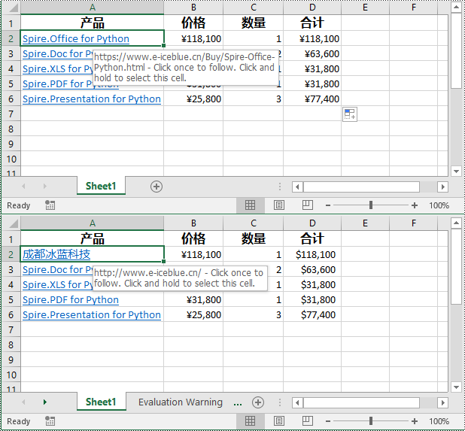The width and height of the screenshot is (465, 431).
Task: Open 成都冰蓝科技 hyperlink in bottom sheet
Action: pos(56,254)
